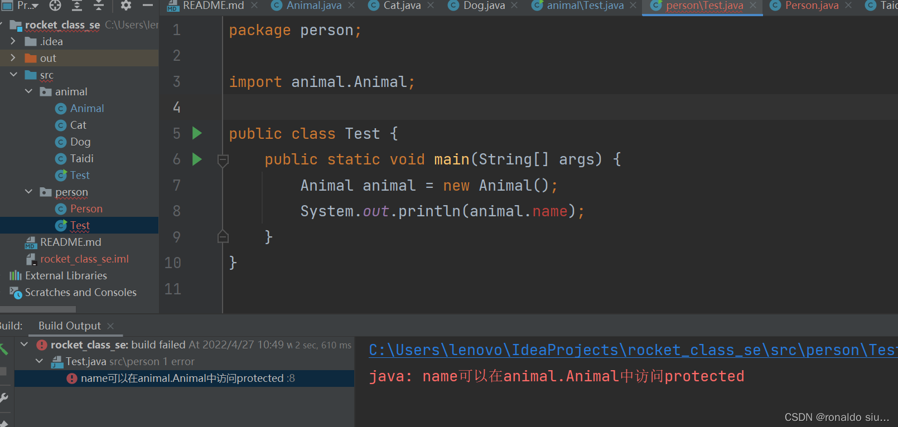
Task: Open README.md in project tree
Action: [x=71, y=242]
